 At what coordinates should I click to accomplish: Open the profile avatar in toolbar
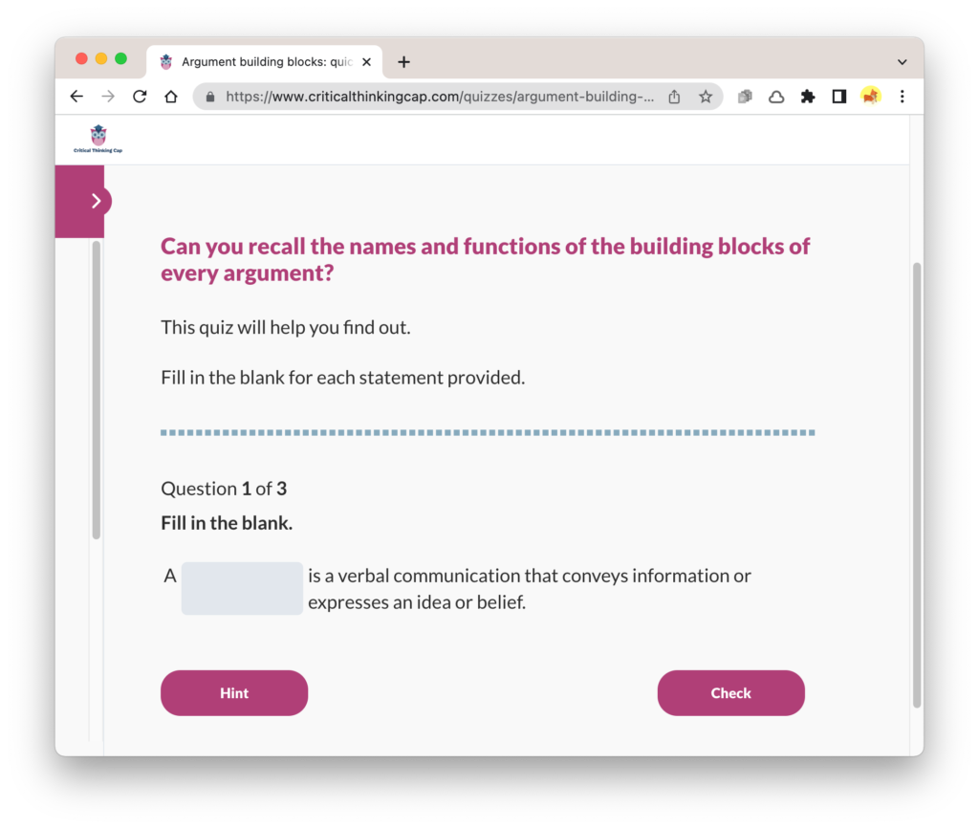[x=870, y=97]
